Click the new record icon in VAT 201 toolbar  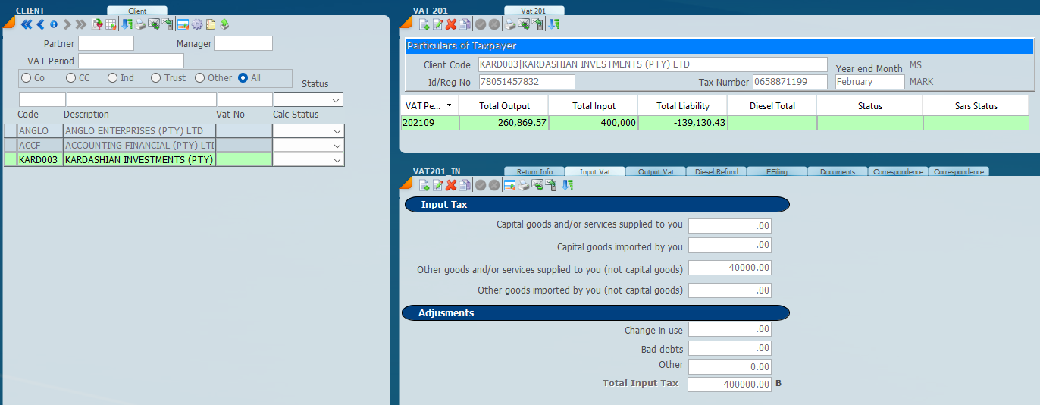coord(424,24)
